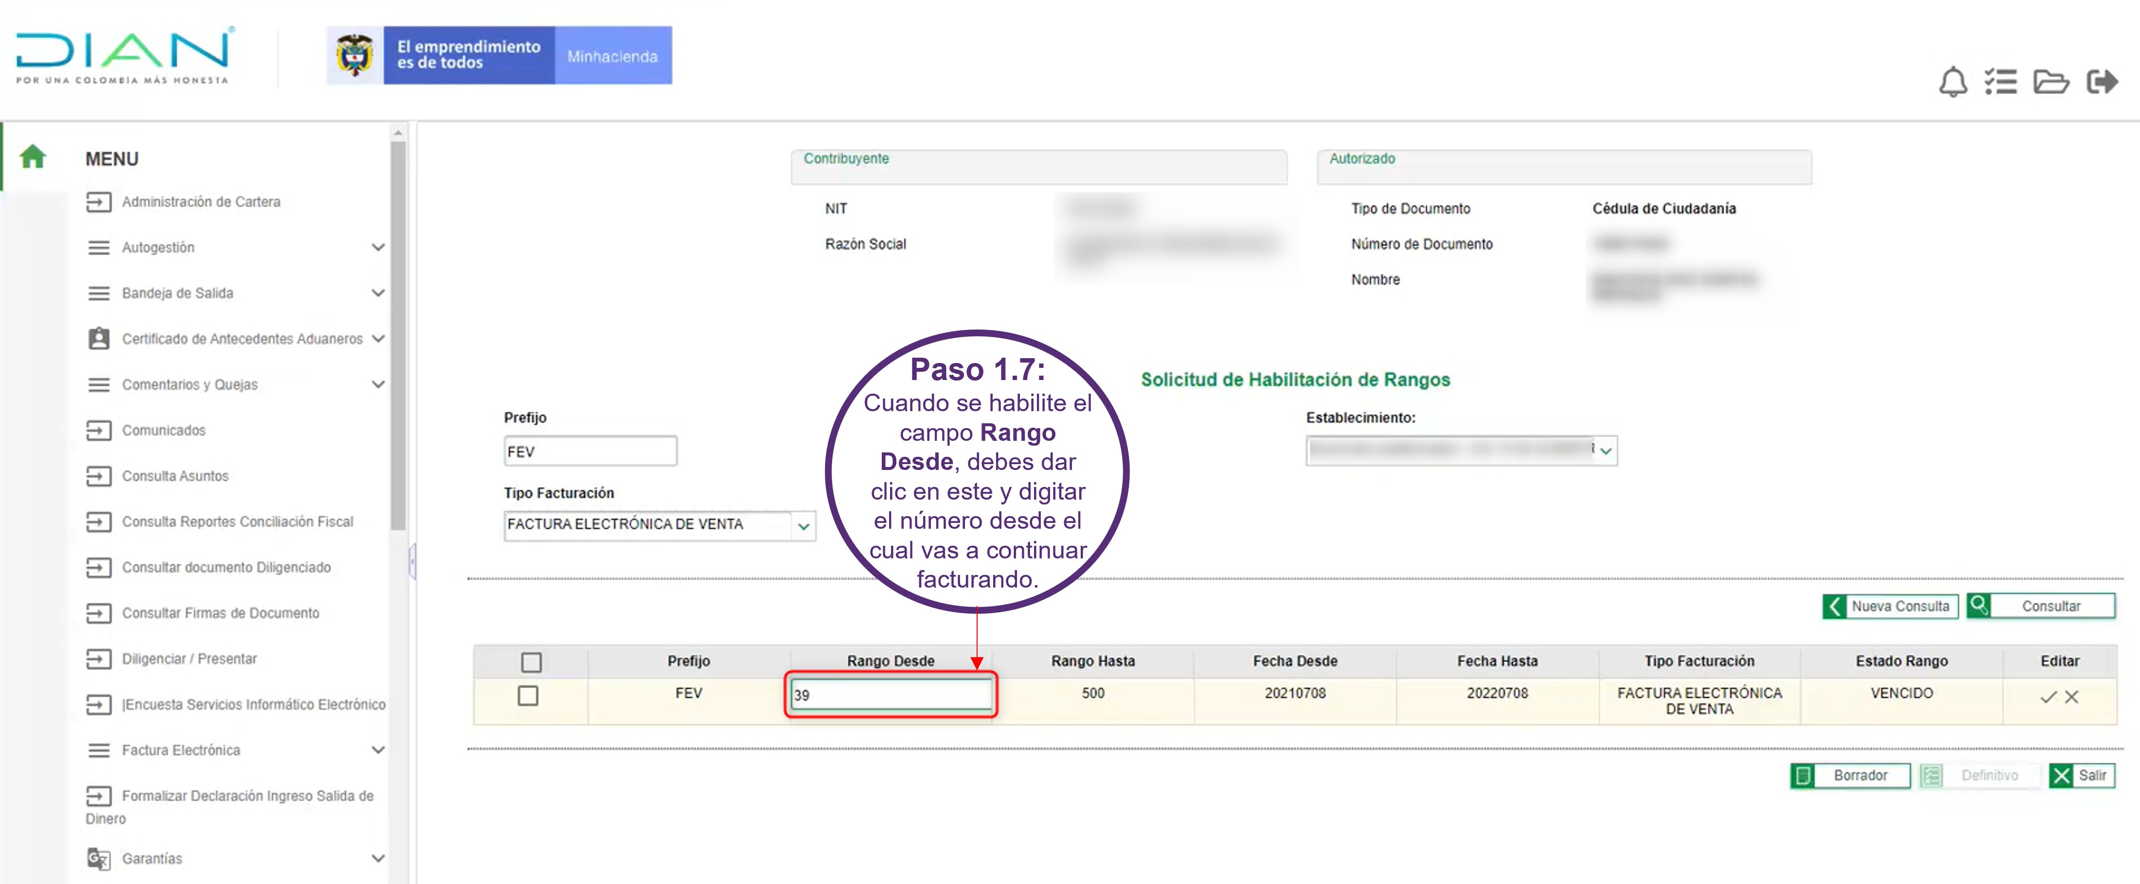The height and width of the screenshot is (884, 2140).
Task: Click the notifications bell icon
Action: click(x=1952, y=82)
